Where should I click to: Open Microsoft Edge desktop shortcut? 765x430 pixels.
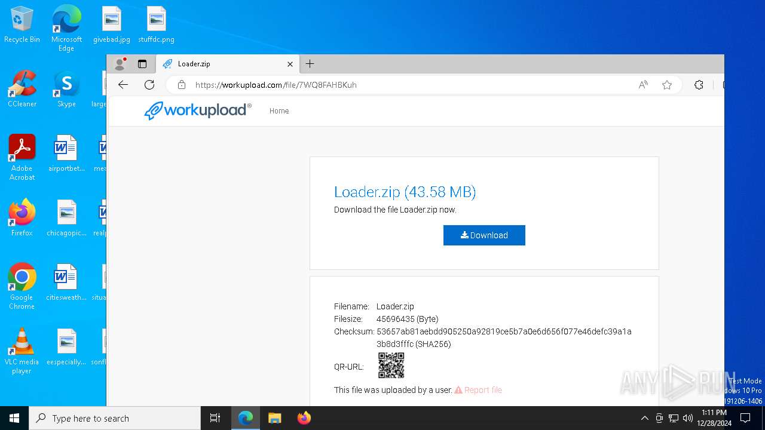(66, 28)
